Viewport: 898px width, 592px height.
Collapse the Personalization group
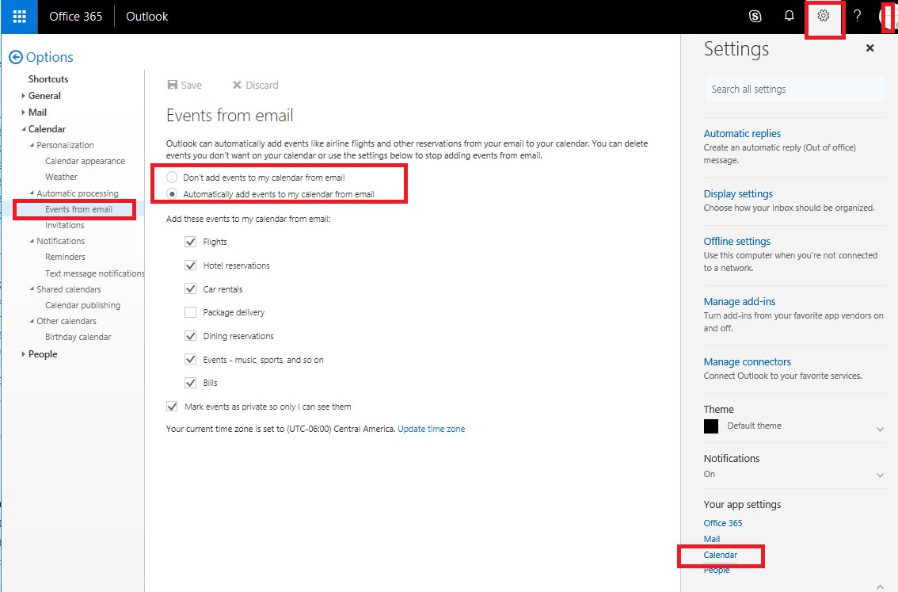(32, 145)
